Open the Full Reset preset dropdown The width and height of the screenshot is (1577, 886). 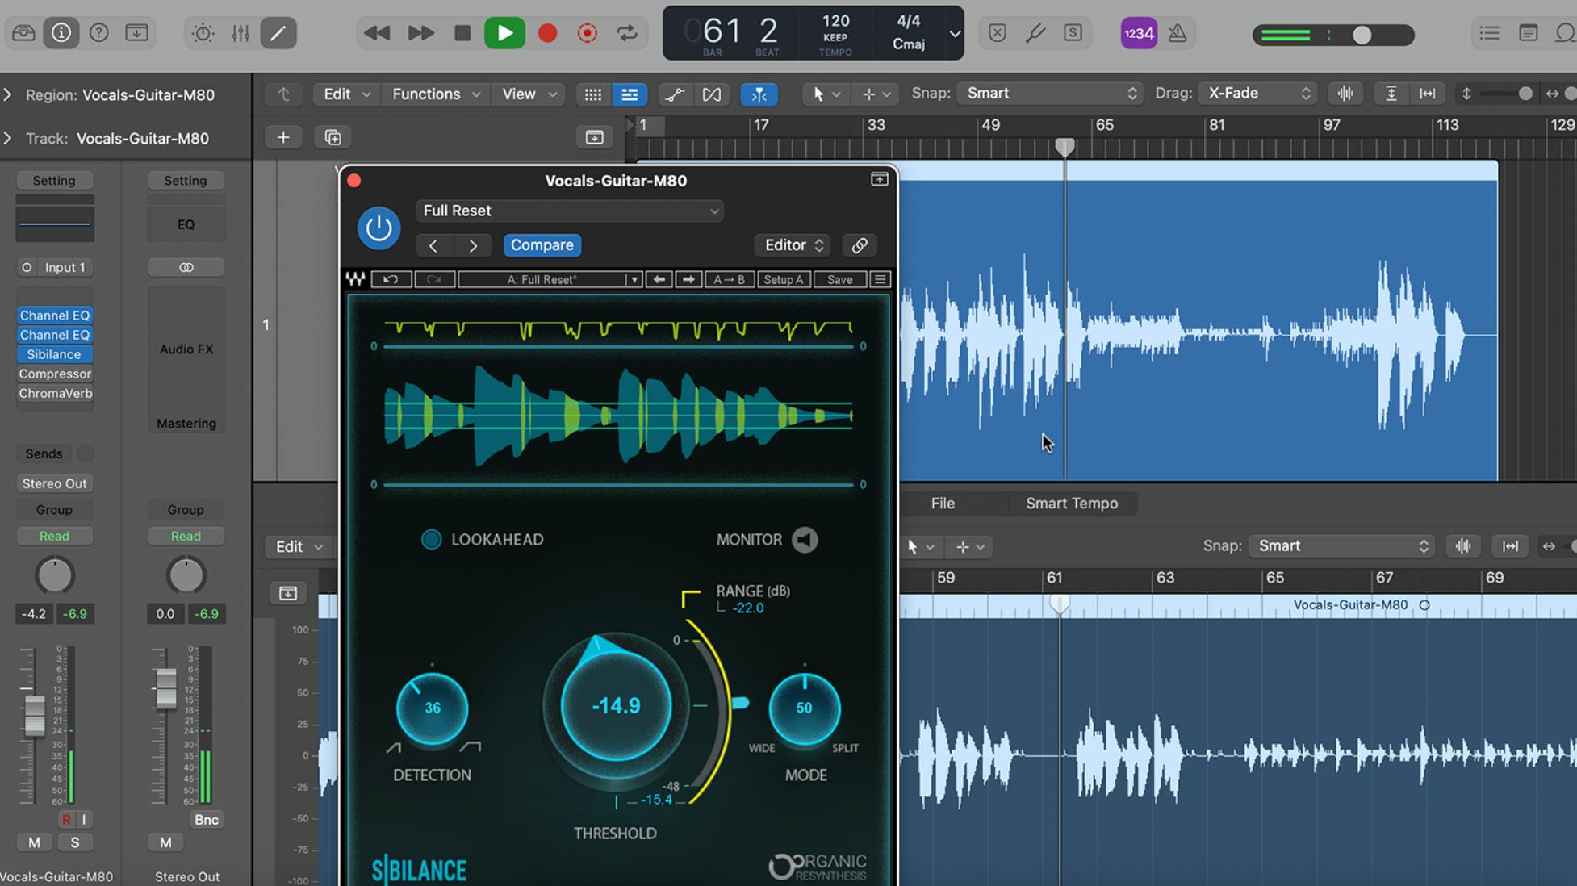tap(570, 211)
